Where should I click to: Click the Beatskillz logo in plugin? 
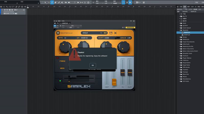tap(58, 33)
